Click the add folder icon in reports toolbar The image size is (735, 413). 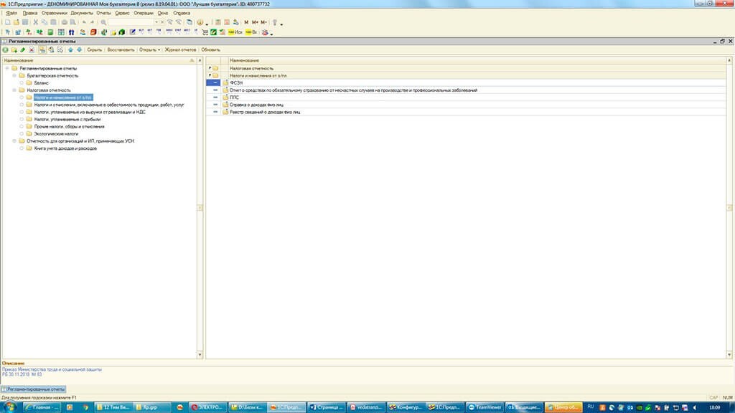pyautogui.click(x=14, y=49)
